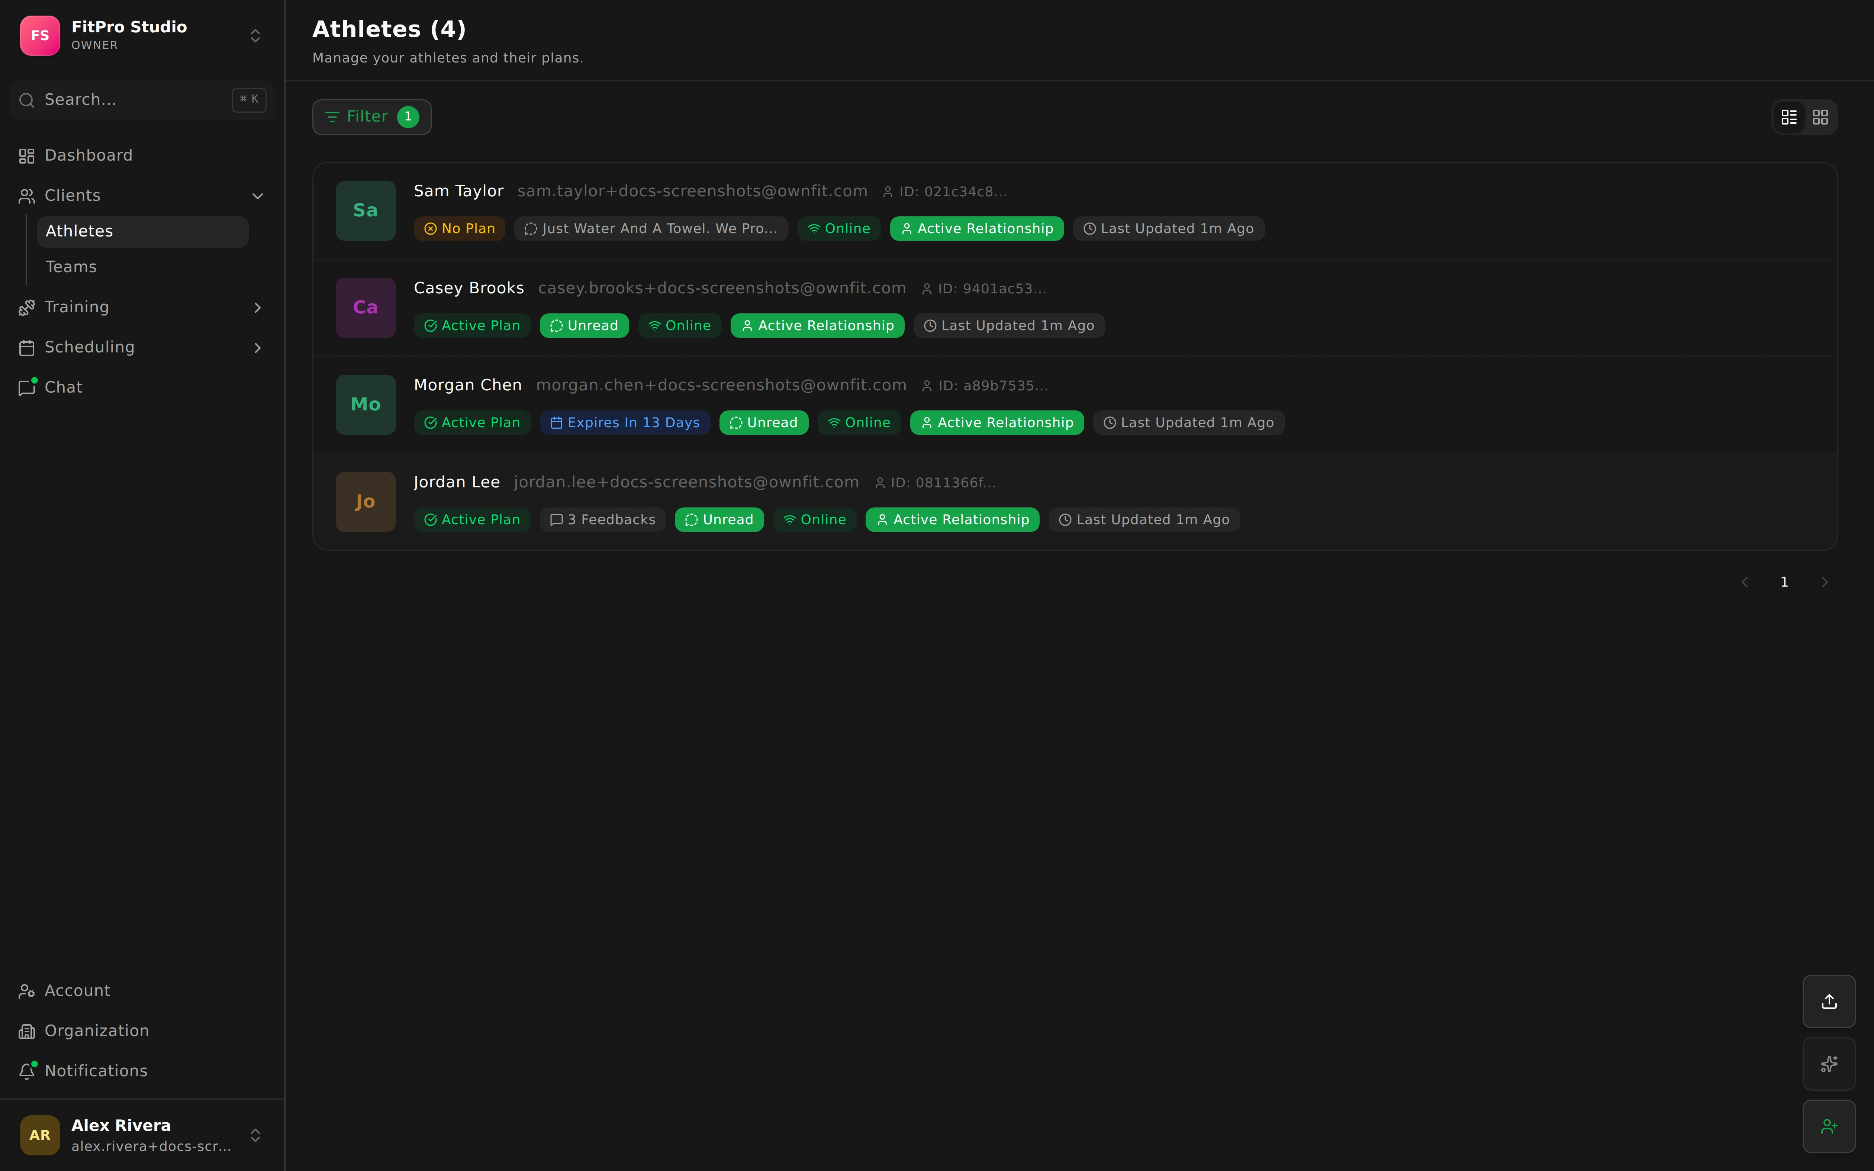Click Sam Taylor's Active Relationship badge

coord(977,229)
